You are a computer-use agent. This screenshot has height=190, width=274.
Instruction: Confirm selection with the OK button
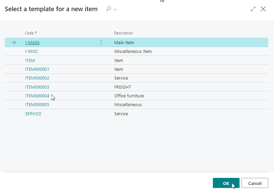[226, 183]
